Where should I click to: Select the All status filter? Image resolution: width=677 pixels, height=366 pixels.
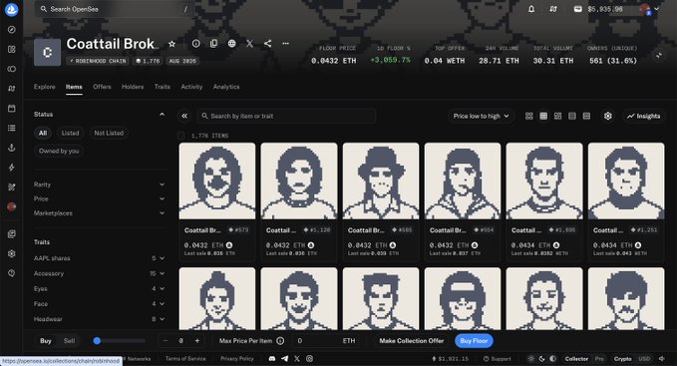[x=43, y=133]
